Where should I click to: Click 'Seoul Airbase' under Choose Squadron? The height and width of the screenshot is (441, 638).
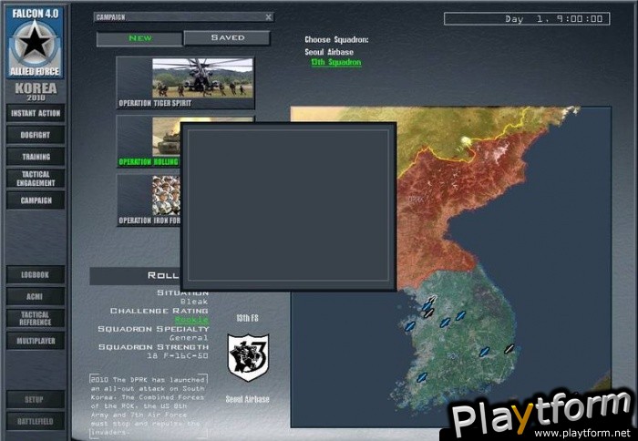(x=329, y=52)
